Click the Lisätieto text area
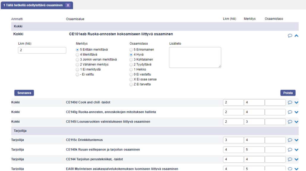The height and width of the screenshot is (171, 306). [195, 57]
